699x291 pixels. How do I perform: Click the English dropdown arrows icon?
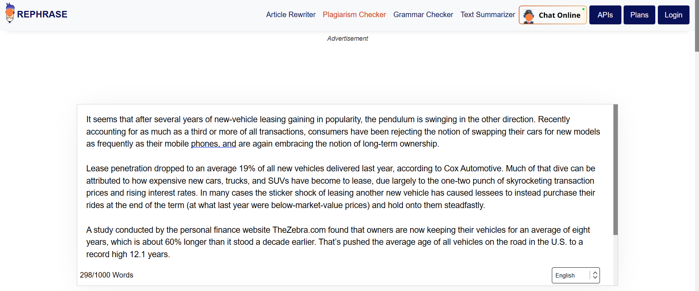[x=595, y=275]
